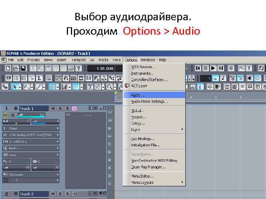The width and height of the screenshot is (266, 199).
Task: Choose Audio... from Options menu
Action: [154, 95]
